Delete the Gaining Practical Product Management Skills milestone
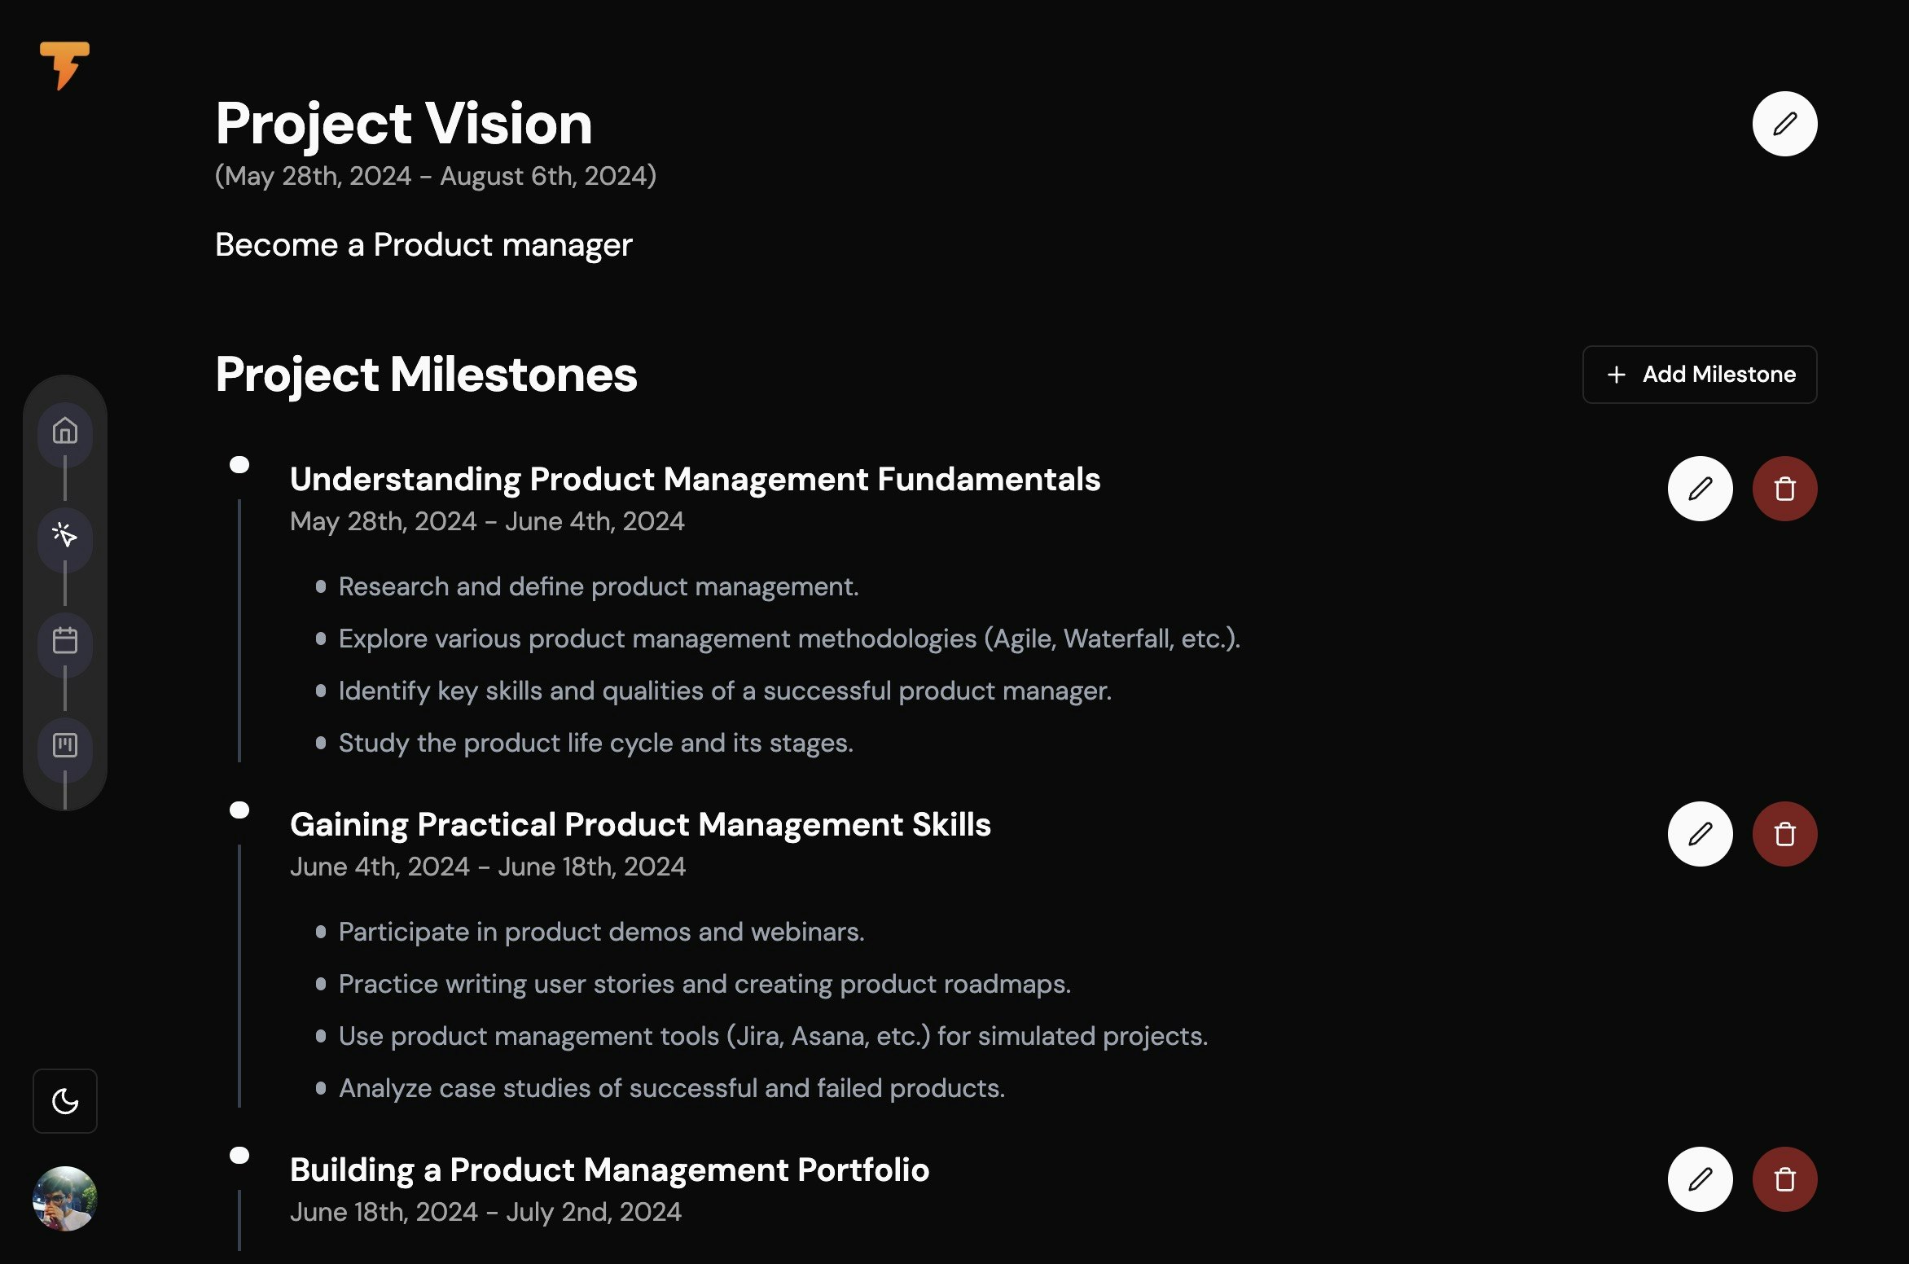This screenshot has height=1264, width=1909. (x=1784, y=834)
